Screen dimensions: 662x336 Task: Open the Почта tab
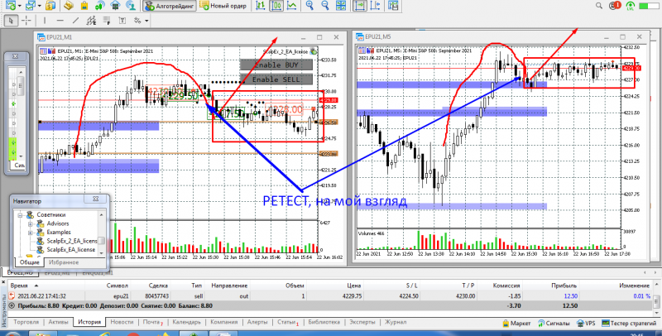152,322
